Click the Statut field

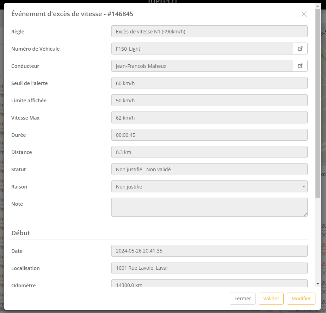pos(209,169)
